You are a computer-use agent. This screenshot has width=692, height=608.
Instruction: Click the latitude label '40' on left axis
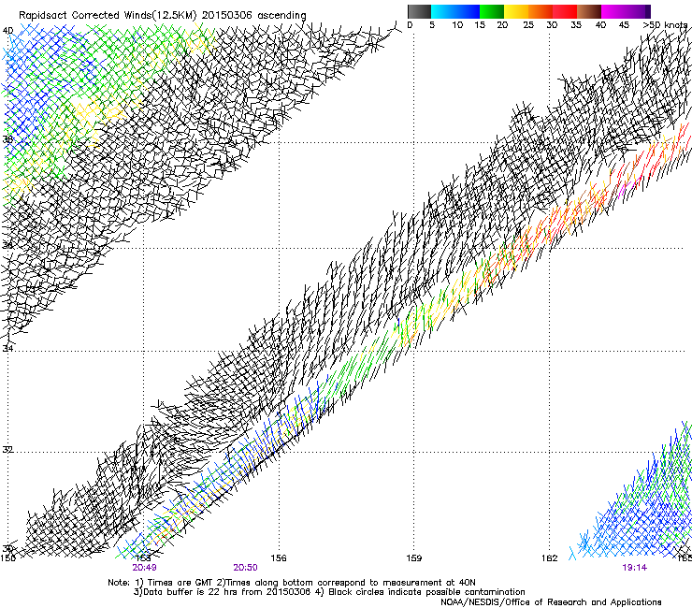point(7,31)
